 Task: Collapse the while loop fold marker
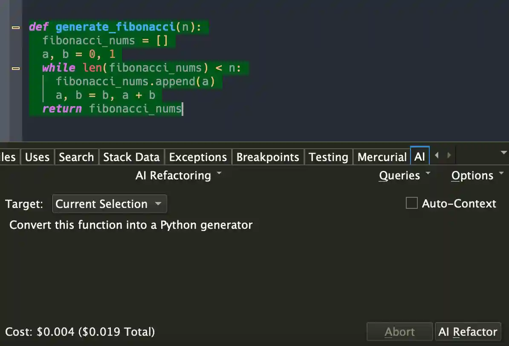tap(16, 68)
